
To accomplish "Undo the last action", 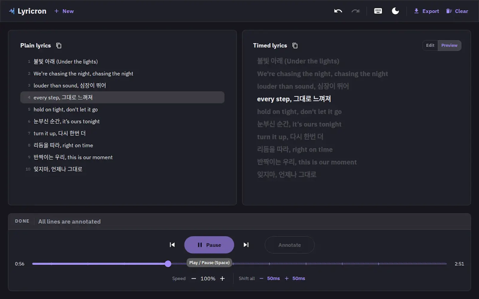I will 338,11.
